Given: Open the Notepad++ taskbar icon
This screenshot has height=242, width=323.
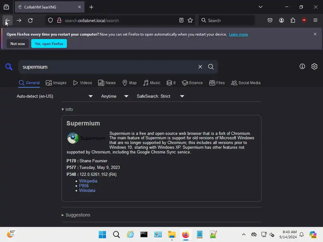Looking at the screenshot, I should click(213, 234).
